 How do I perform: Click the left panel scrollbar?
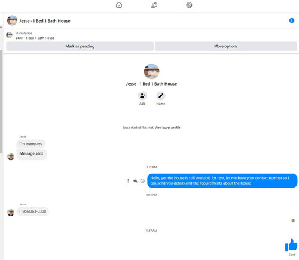click(1, 101)
